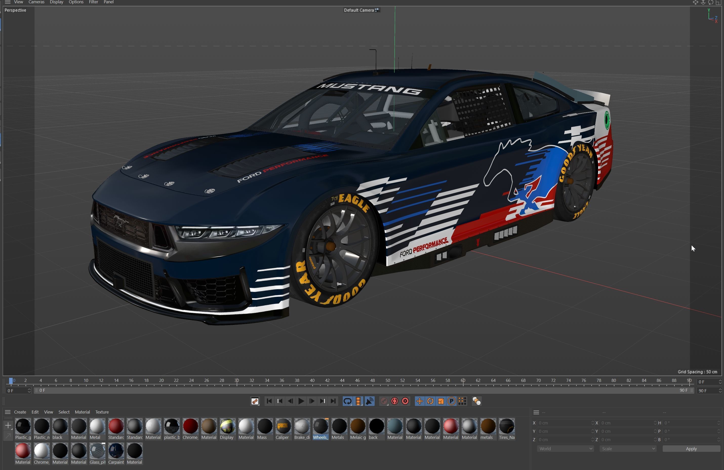Image resolution: width=724 pixels, height=470 pixels.
Task: Toggle the film-strip frame playback option
Action: (x=358, y=401)
